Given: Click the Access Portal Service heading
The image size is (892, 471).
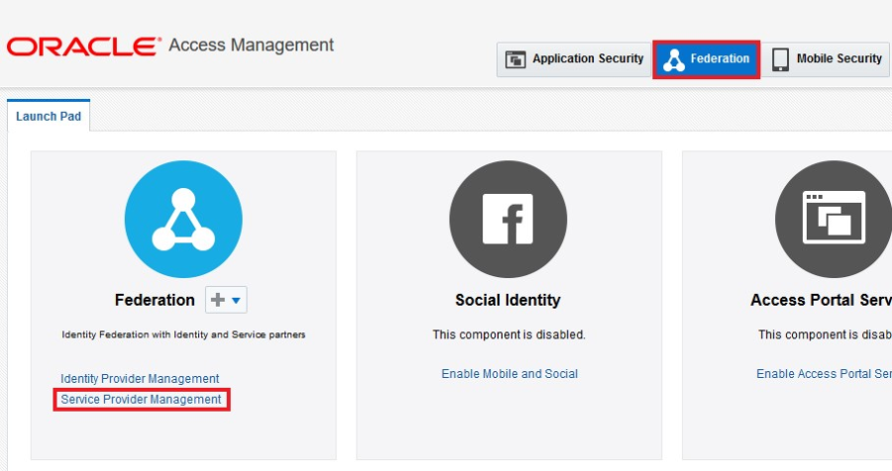Looking at the screenshot, I should [x=821, y=300].
